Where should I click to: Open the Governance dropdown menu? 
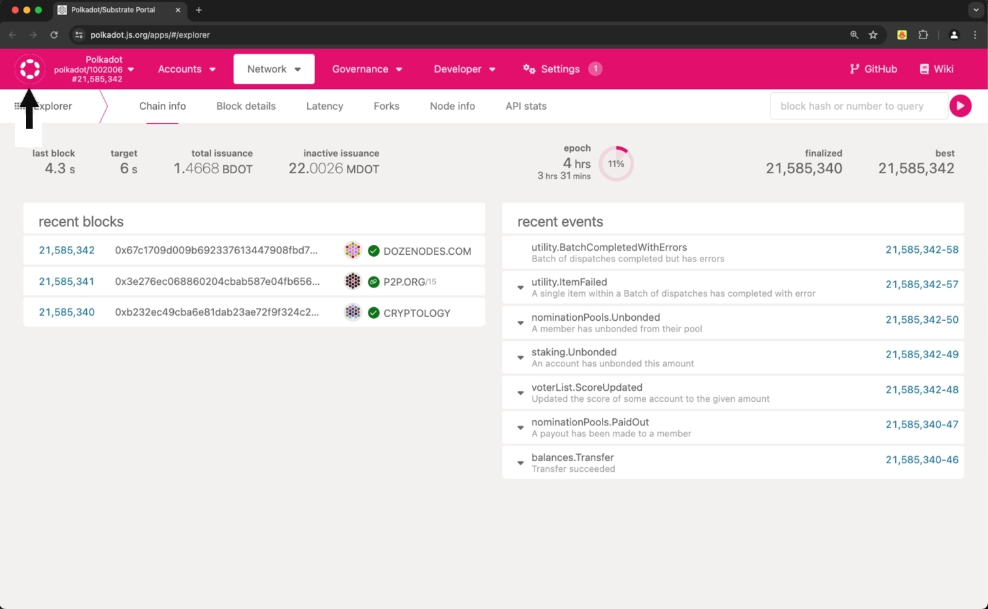click(367, 69)
